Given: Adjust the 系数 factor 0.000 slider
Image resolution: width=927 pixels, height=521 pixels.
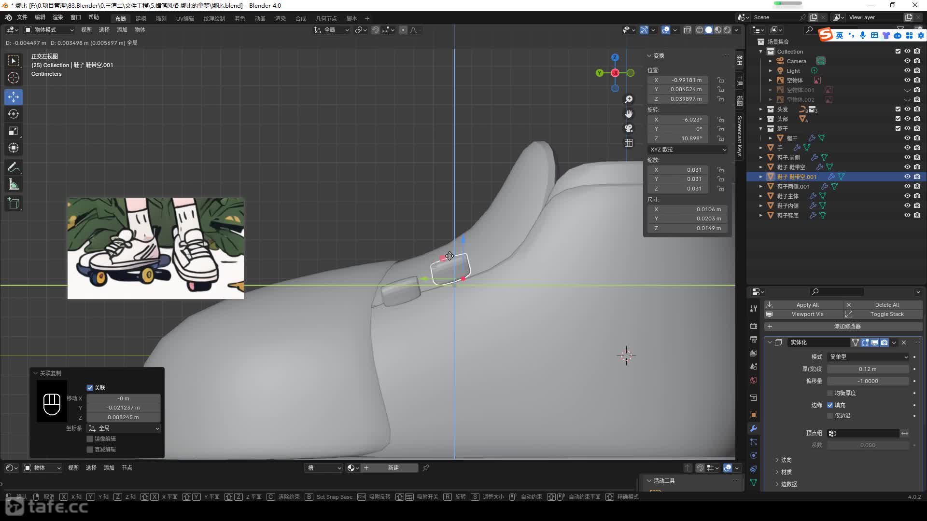Looking at the screenshot, I should pyautogui.click(x=868, y=445).
